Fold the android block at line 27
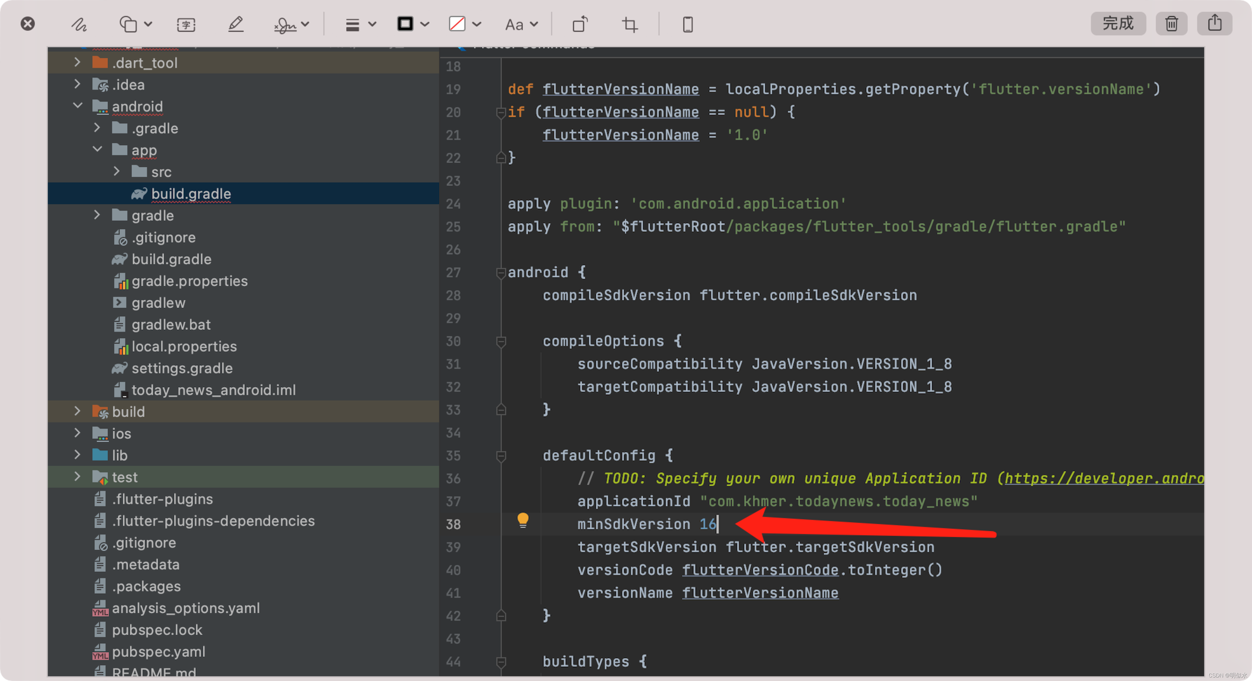1252x681 pixels. coord(501,273)
